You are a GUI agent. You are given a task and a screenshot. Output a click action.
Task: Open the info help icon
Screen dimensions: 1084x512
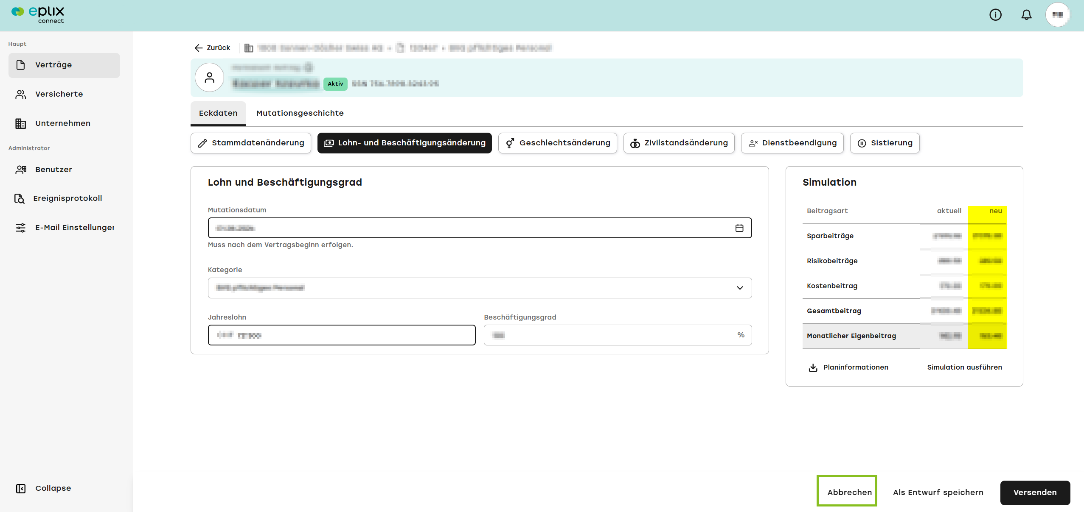(x=995, y=15)
